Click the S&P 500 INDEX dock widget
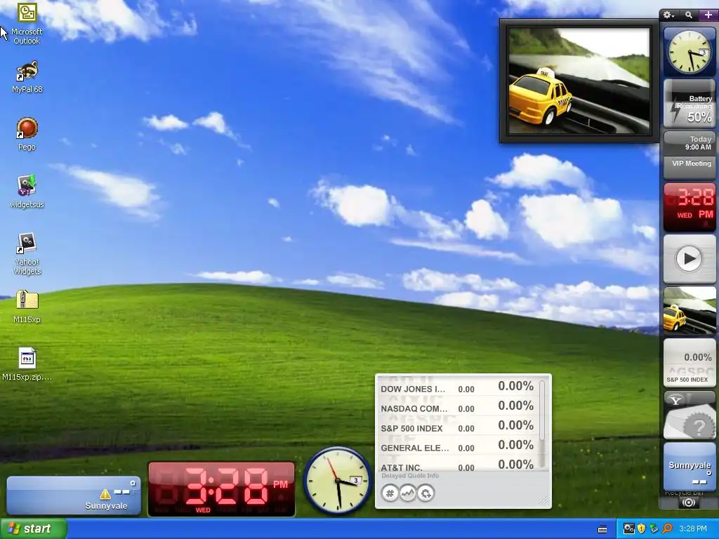 pyautogui.click(x=690, y=363)
